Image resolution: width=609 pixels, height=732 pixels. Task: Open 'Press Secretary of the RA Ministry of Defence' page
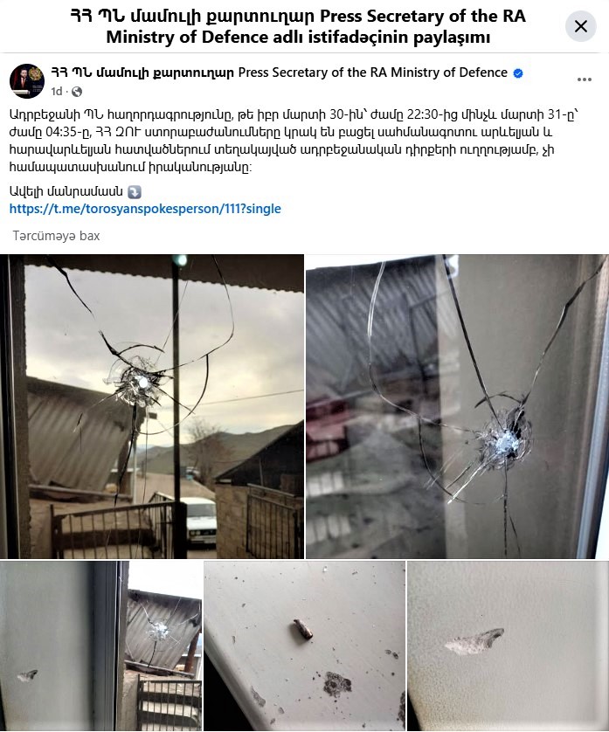pyautogui.click(x=373, y=73)
